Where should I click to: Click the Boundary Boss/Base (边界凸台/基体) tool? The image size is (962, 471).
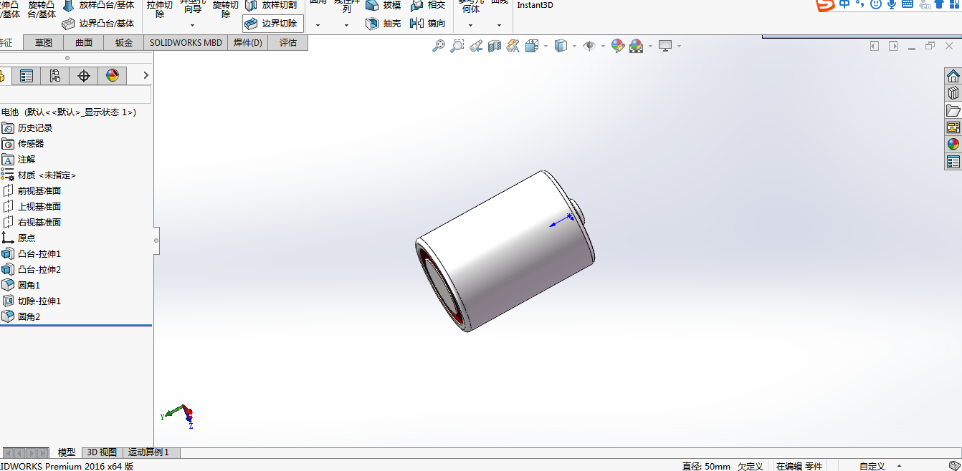pos(99,24)
